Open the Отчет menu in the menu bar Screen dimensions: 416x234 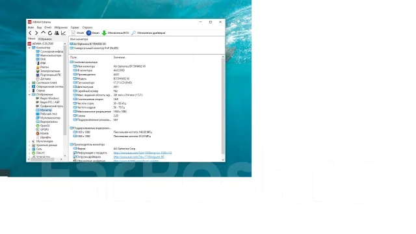point(47,27)
